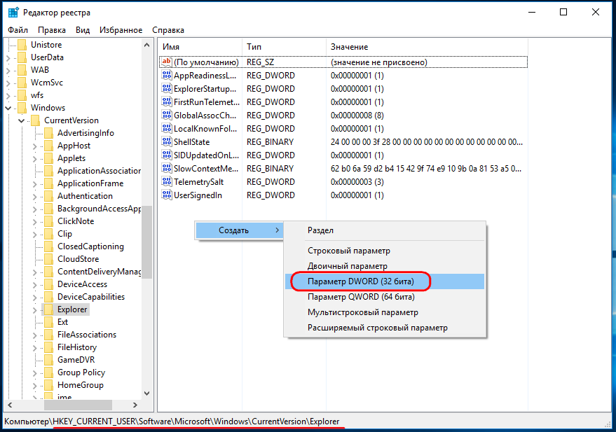Screen dimensions: 616x432
Task: Click the AdvertisingInfo folder icon
Action: (49, 133)
